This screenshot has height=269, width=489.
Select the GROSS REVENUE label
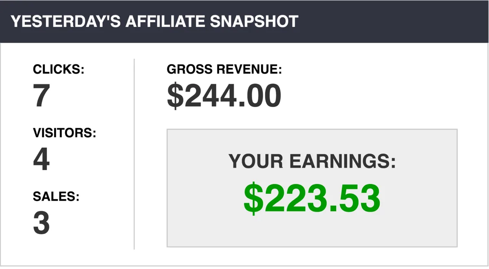(224, 69)
